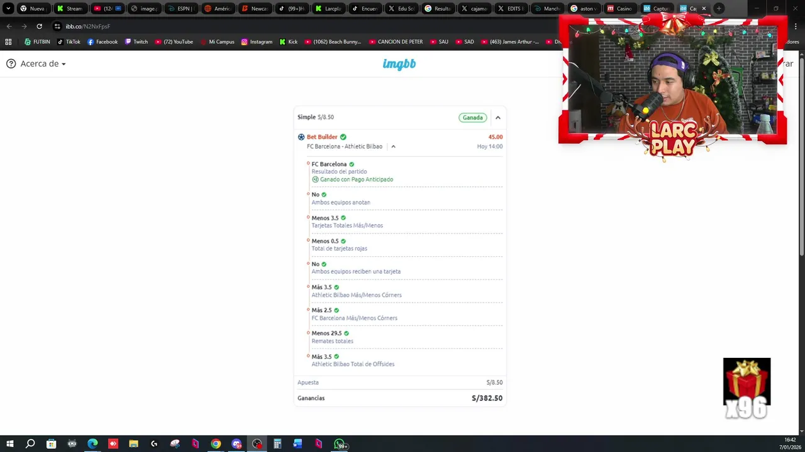Click the 45.00 odds value
Image resolution: width=805 pixels, height=452 pixels.
tap(496, 137)
